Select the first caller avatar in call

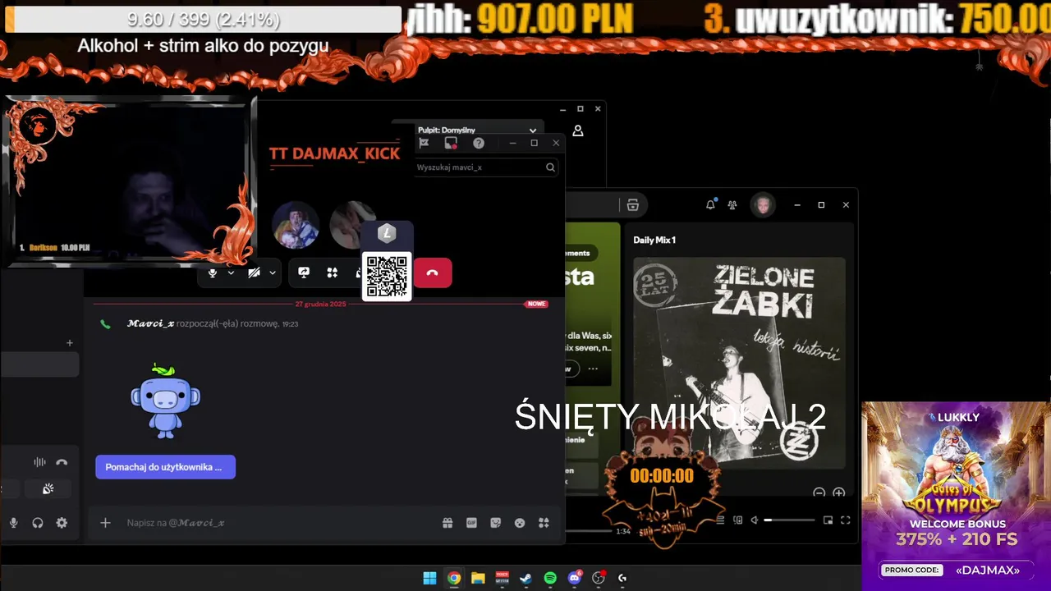tap(296, 225)
